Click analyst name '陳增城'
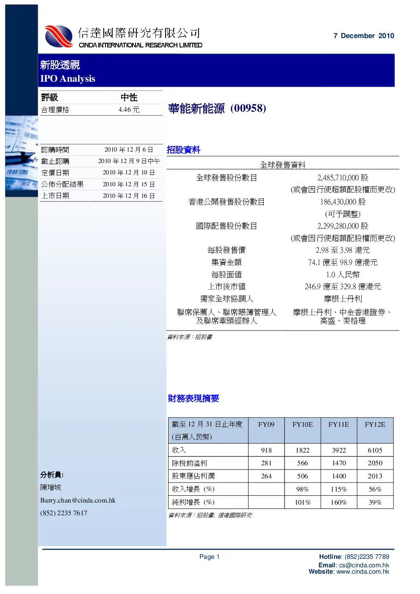Viewport: 420px width, 594px height. 51,488
